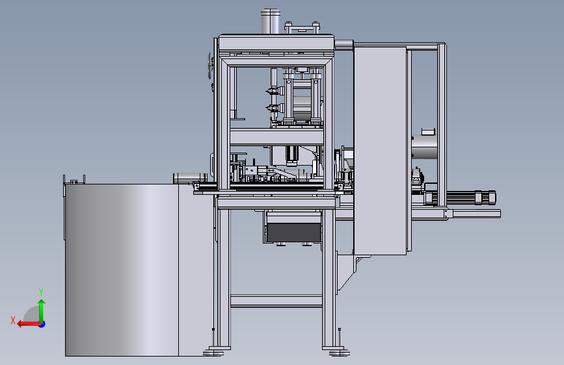Select the wide horizontal beam inside the upper frame

(276, 137)
